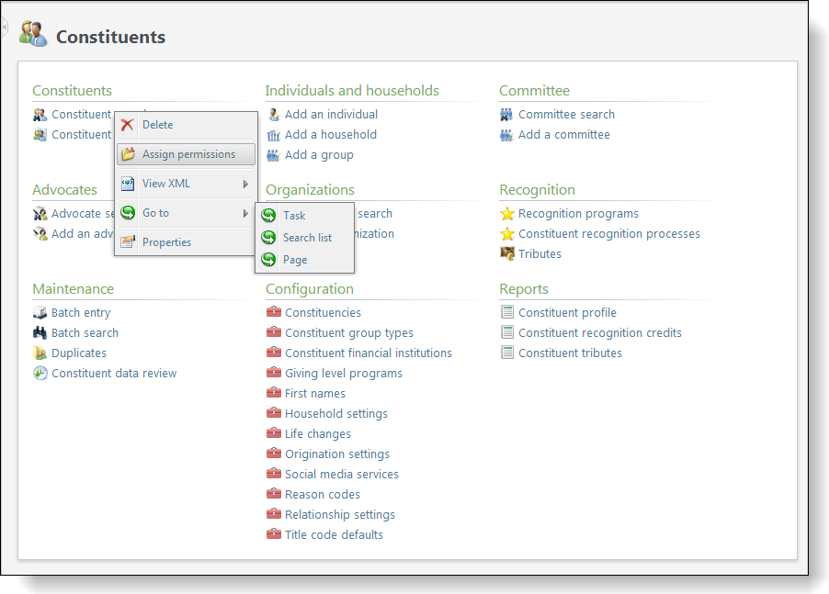Open the Tributes link under Recognition
This screenshot has width=829, height=594.
539,254
